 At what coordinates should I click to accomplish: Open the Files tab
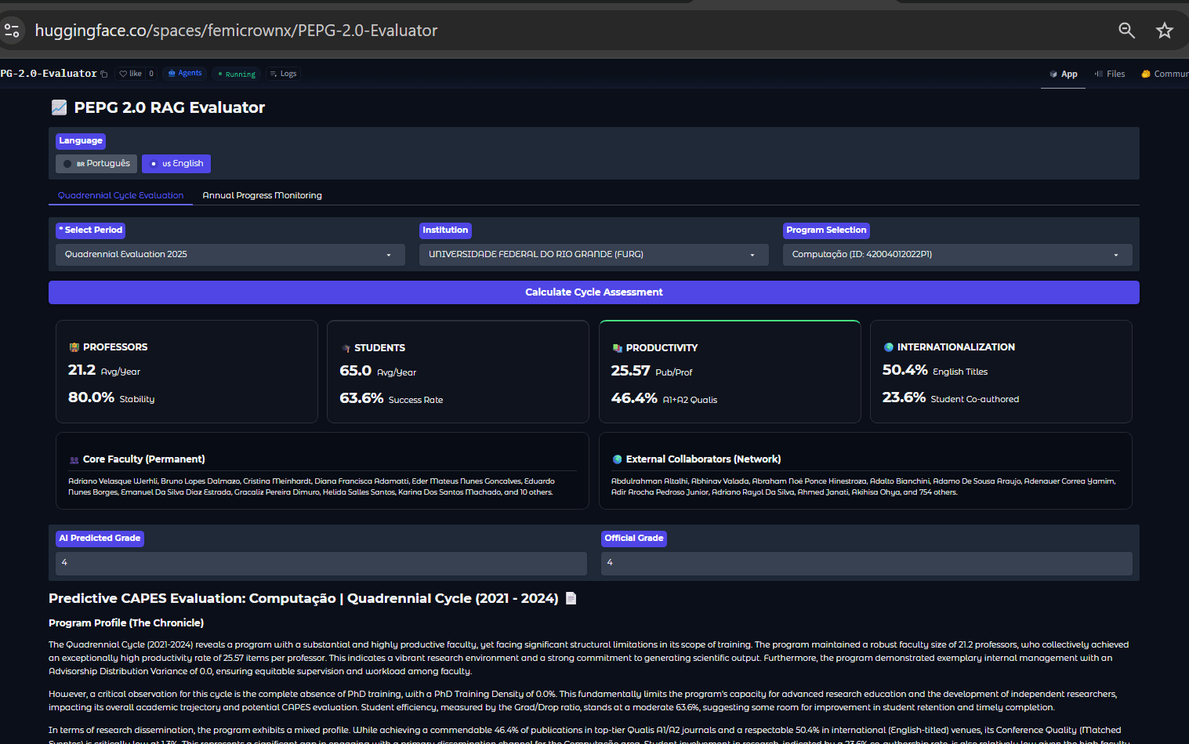1110,73
